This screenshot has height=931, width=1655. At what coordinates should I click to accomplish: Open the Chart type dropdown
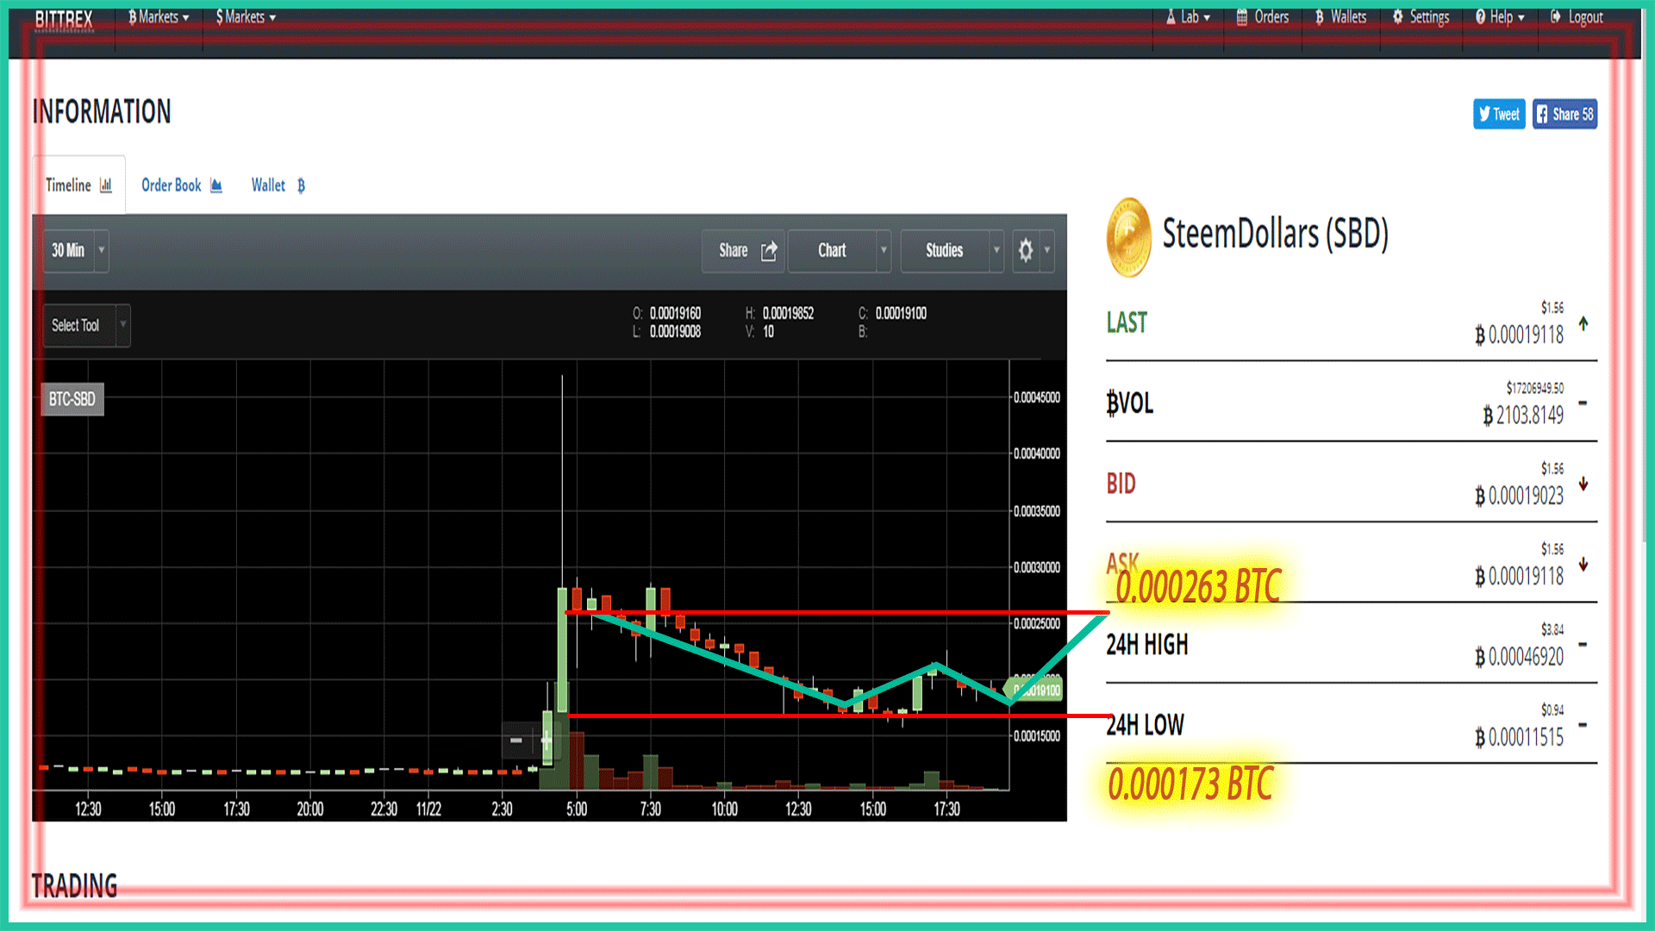(x=840, y=251)
